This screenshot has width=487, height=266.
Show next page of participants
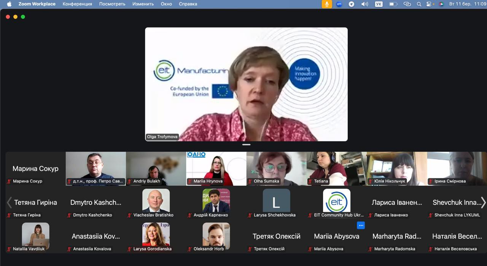click(x=483, y=203)
